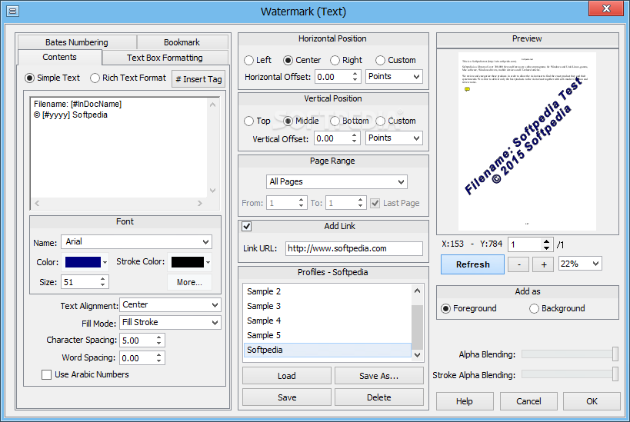Click More... font options button

tap(189, 282)
